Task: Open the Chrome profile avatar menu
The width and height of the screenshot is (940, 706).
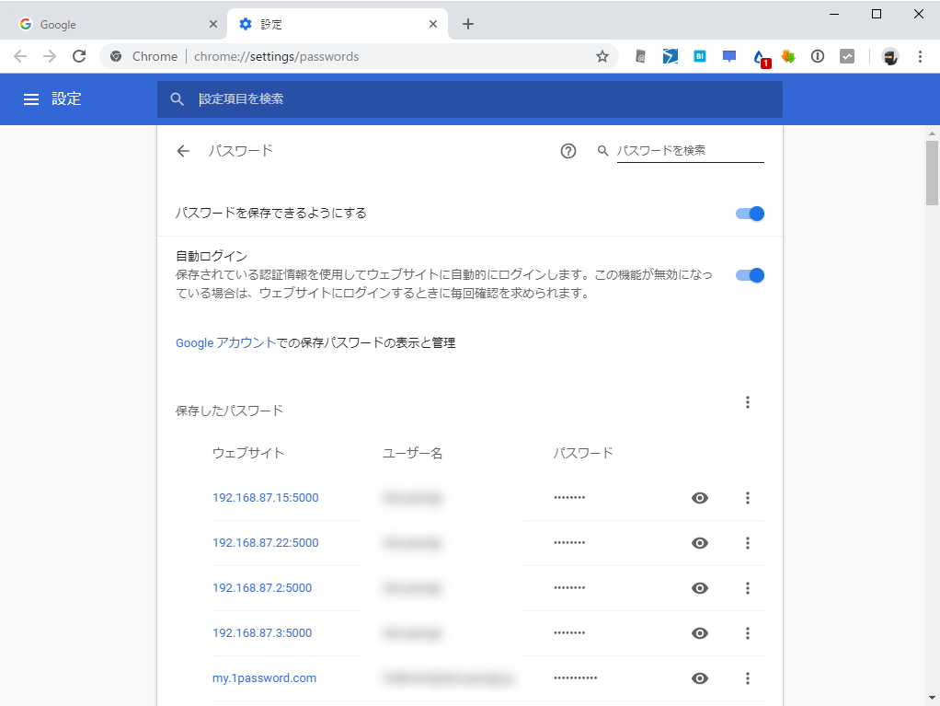Action: (889, 56)
